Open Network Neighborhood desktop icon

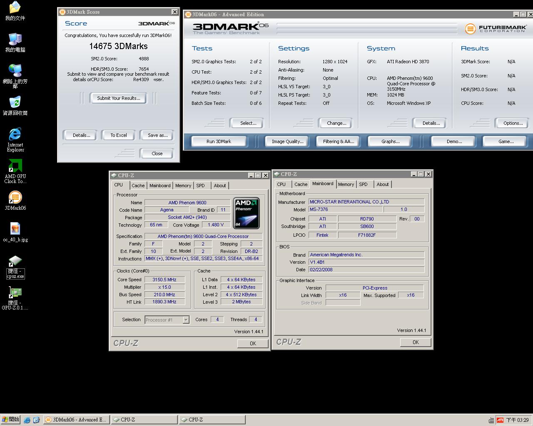coord(15,76)
